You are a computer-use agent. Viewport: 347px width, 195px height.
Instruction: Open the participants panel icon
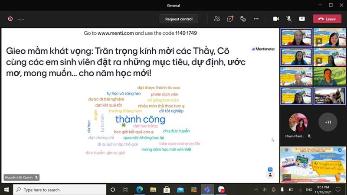[217, 19]
